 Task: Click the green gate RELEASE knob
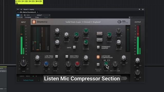pos(86,42)
